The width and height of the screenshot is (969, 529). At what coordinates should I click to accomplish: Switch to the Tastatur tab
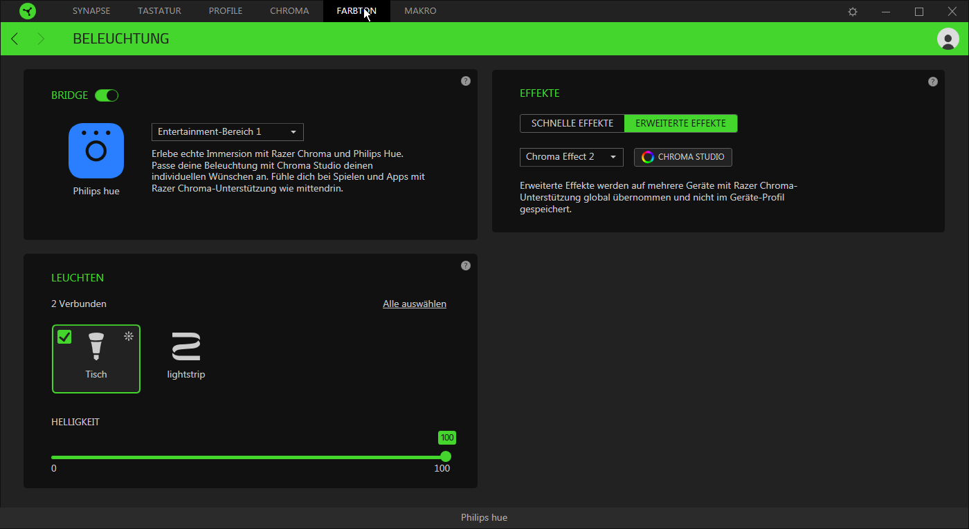pyautogui.click(x=159, y=11)
